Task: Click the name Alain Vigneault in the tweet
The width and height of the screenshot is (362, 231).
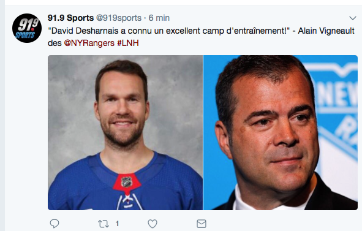Action: tap(326, 31)
